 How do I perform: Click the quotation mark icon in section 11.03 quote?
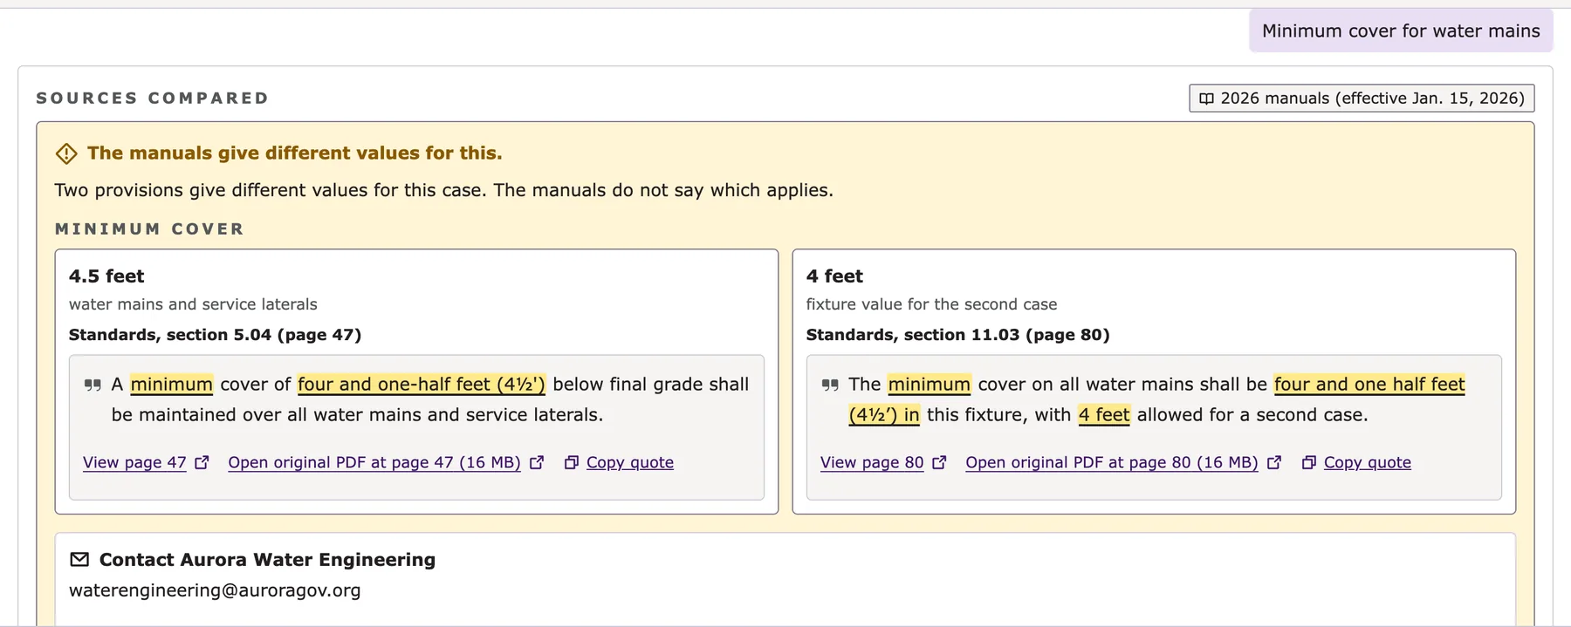coord(830,385)
